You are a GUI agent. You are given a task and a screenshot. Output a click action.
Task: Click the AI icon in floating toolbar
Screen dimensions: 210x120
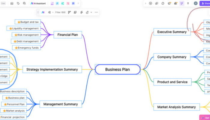[x=43, y=12]
